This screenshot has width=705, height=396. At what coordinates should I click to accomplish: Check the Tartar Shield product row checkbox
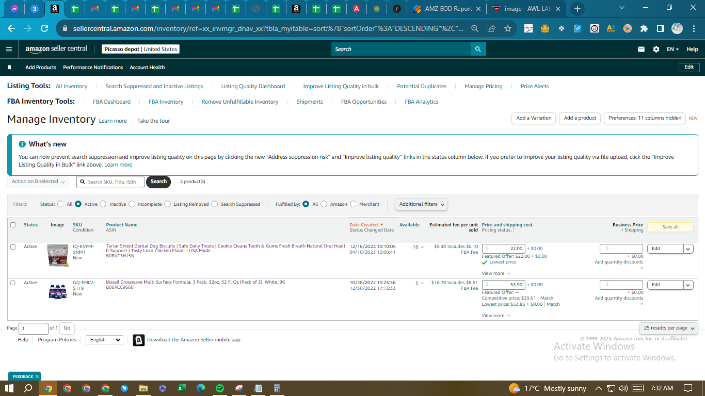tap(13, 247)
